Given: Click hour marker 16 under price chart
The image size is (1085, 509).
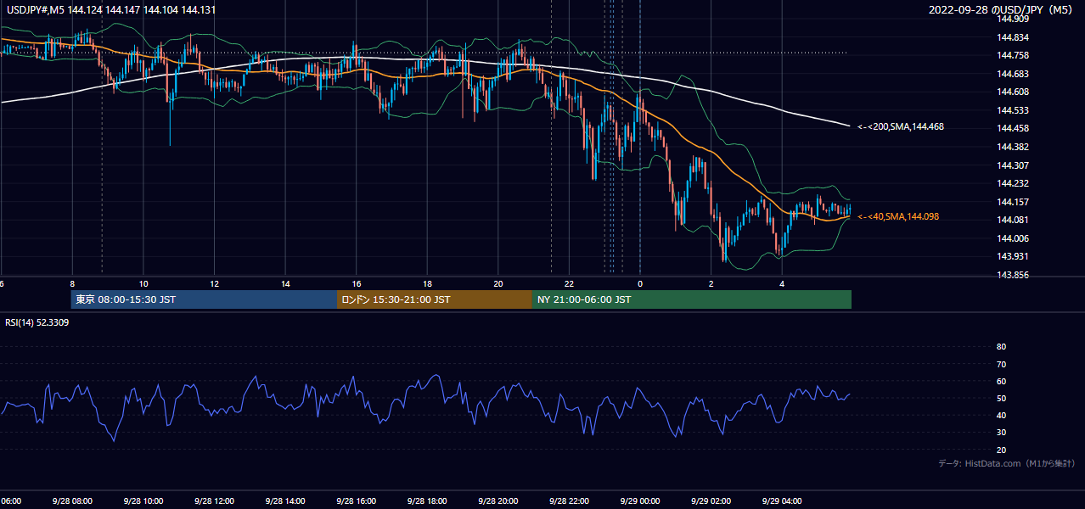Looking at the screenshot, I should pos(357,284).
